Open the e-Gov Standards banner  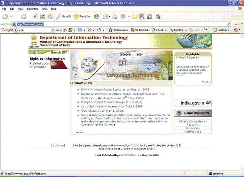pos(193,113)
